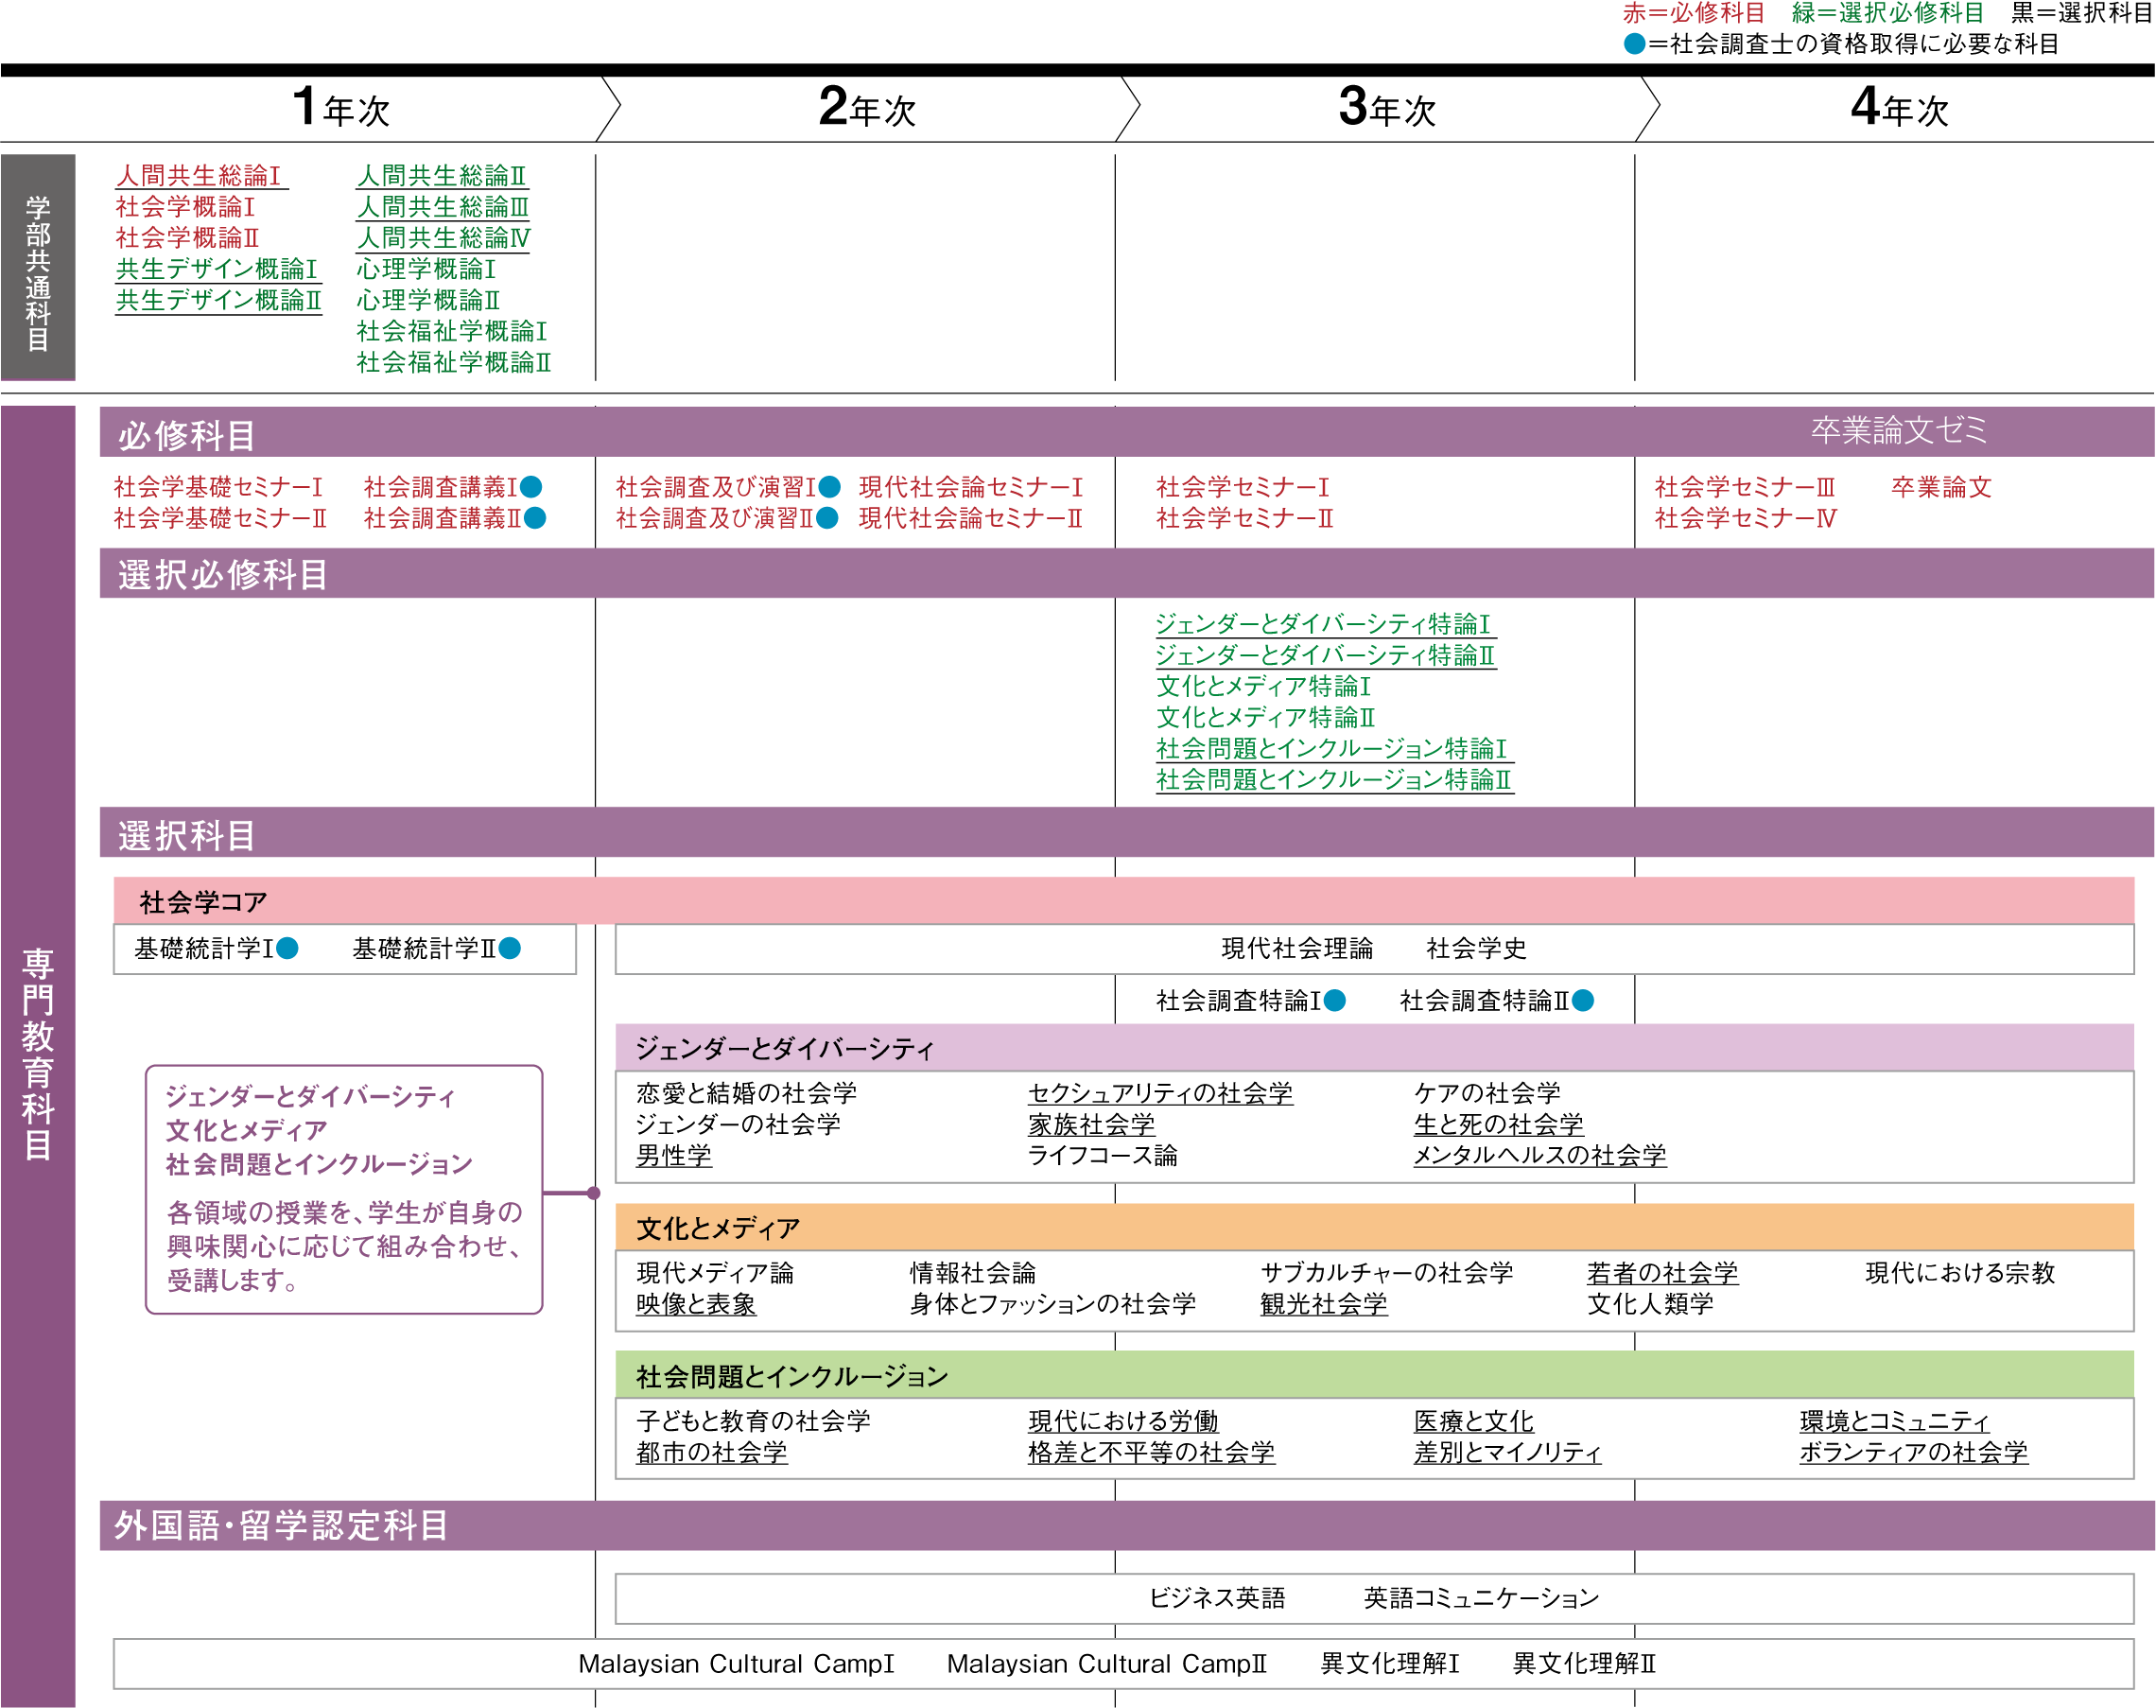Screen dimensions: 2156x1708
Task: Click the 選択必修科目 section bar
Action: (223, 575)
